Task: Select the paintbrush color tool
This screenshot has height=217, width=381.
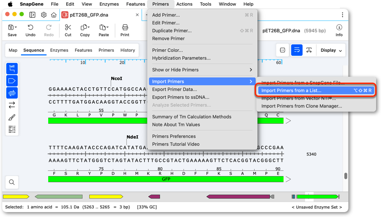Action: pos(12,117)
